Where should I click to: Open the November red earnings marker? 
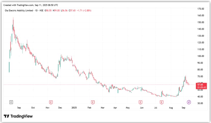pos(51,102)
